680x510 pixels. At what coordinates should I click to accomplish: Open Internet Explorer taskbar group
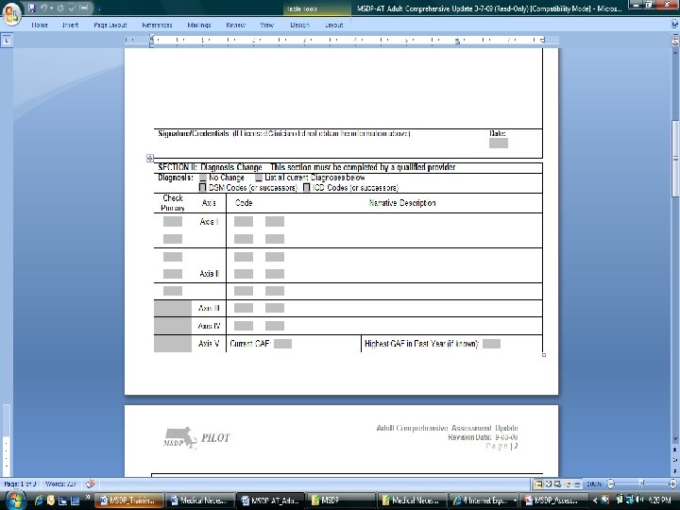point(483,500)
